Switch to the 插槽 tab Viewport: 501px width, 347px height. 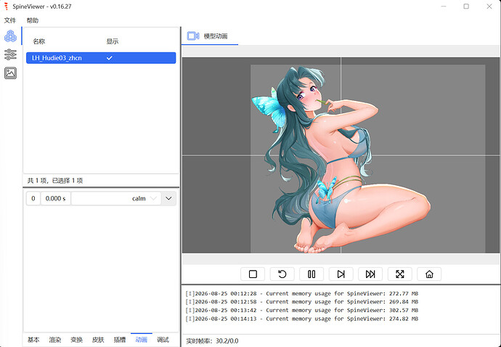(120, 340)
